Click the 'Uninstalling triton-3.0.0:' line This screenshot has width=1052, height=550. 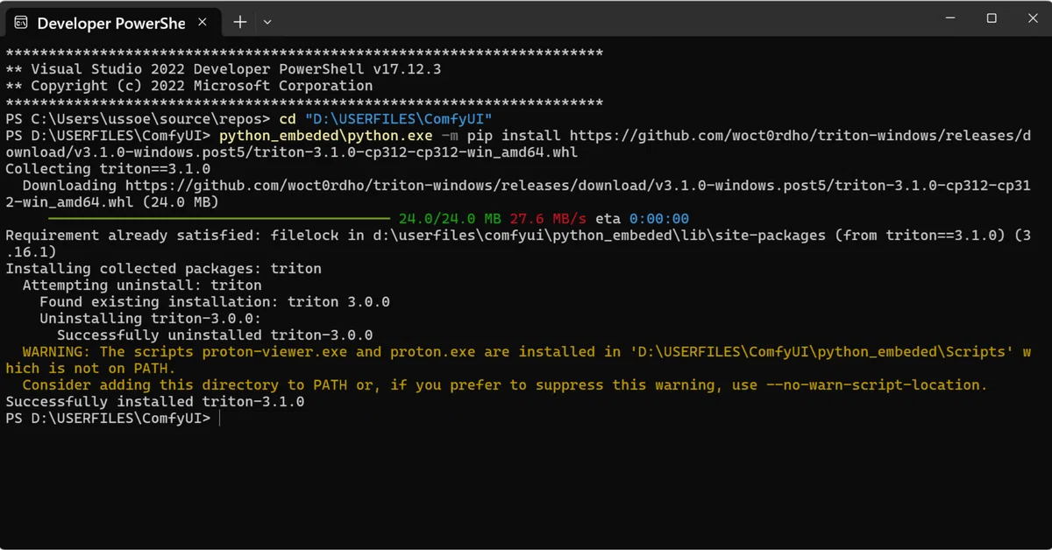[x=151, y=319]
